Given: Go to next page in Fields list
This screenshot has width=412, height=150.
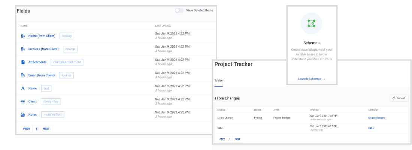Looking at the screenshot, I should coord(46,129).
